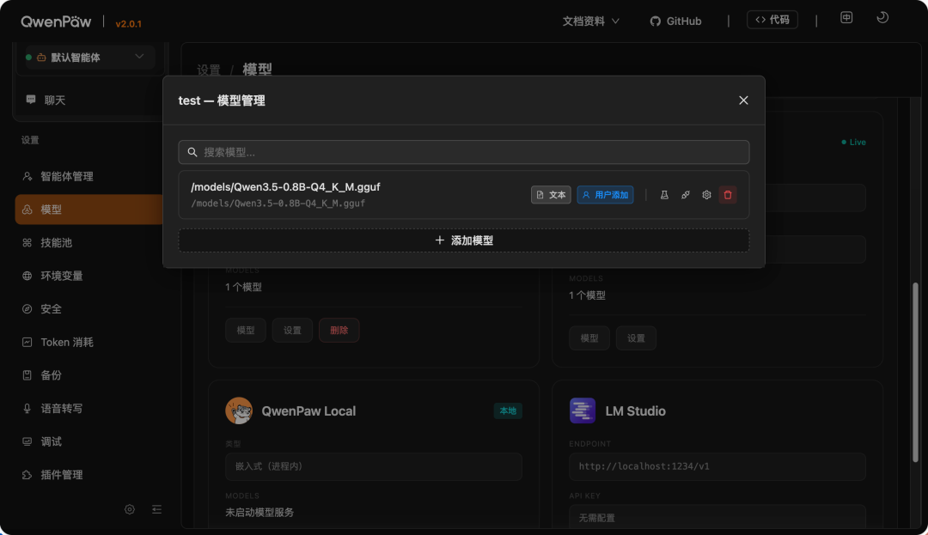Click the 添加模型 button
Viewport: 928px width, 535px height.
(x=463, y=240)
